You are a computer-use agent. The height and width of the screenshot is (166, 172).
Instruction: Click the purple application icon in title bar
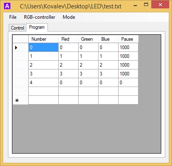pyautogui.click(x=7, y=6)
